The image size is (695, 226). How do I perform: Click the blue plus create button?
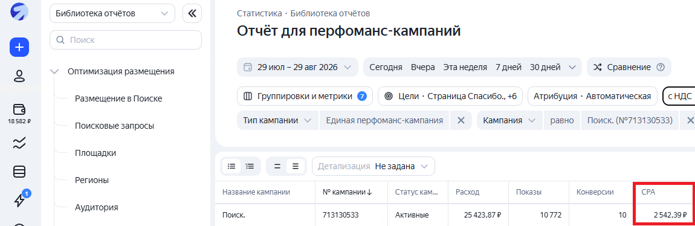pyautogui.click(x=19, y=47)
